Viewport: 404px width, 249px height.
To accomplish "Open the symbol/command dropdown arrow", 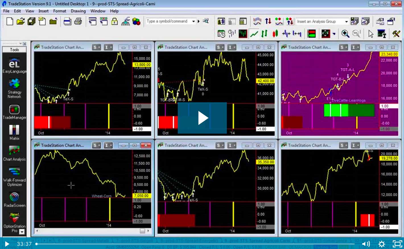I will click(193, 21).
